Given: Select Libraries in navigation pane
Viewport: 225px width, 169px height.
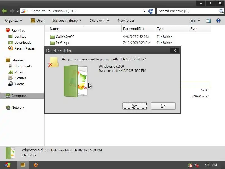Looking at the screenshot, I should tap(18, 60).
